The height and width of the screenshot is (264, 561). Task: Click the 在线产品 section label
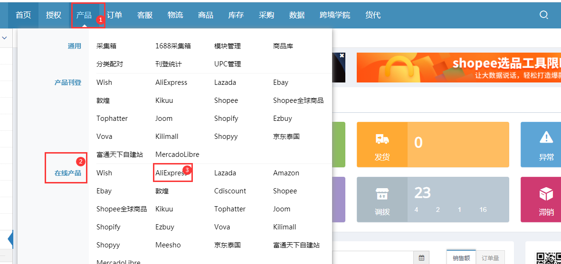tap(67, 173)
